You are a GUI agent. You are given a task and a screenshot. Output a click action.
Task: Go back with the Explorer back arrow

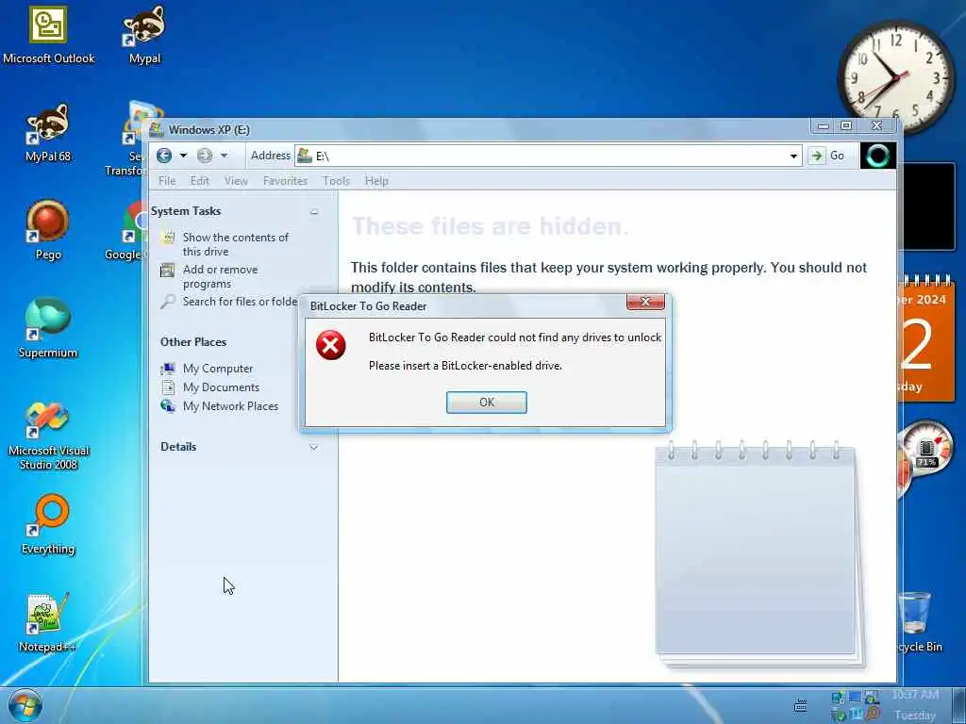pyautogui.click(x=164, y=156)
